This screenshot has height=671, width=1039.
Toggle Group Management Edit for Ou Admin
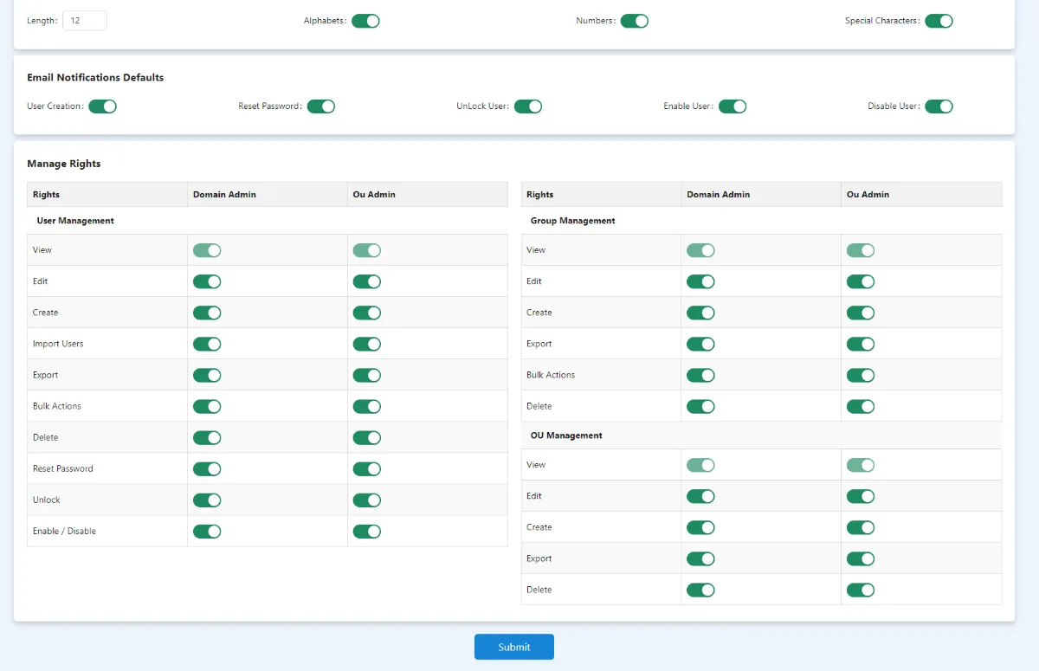coord(861,281)
